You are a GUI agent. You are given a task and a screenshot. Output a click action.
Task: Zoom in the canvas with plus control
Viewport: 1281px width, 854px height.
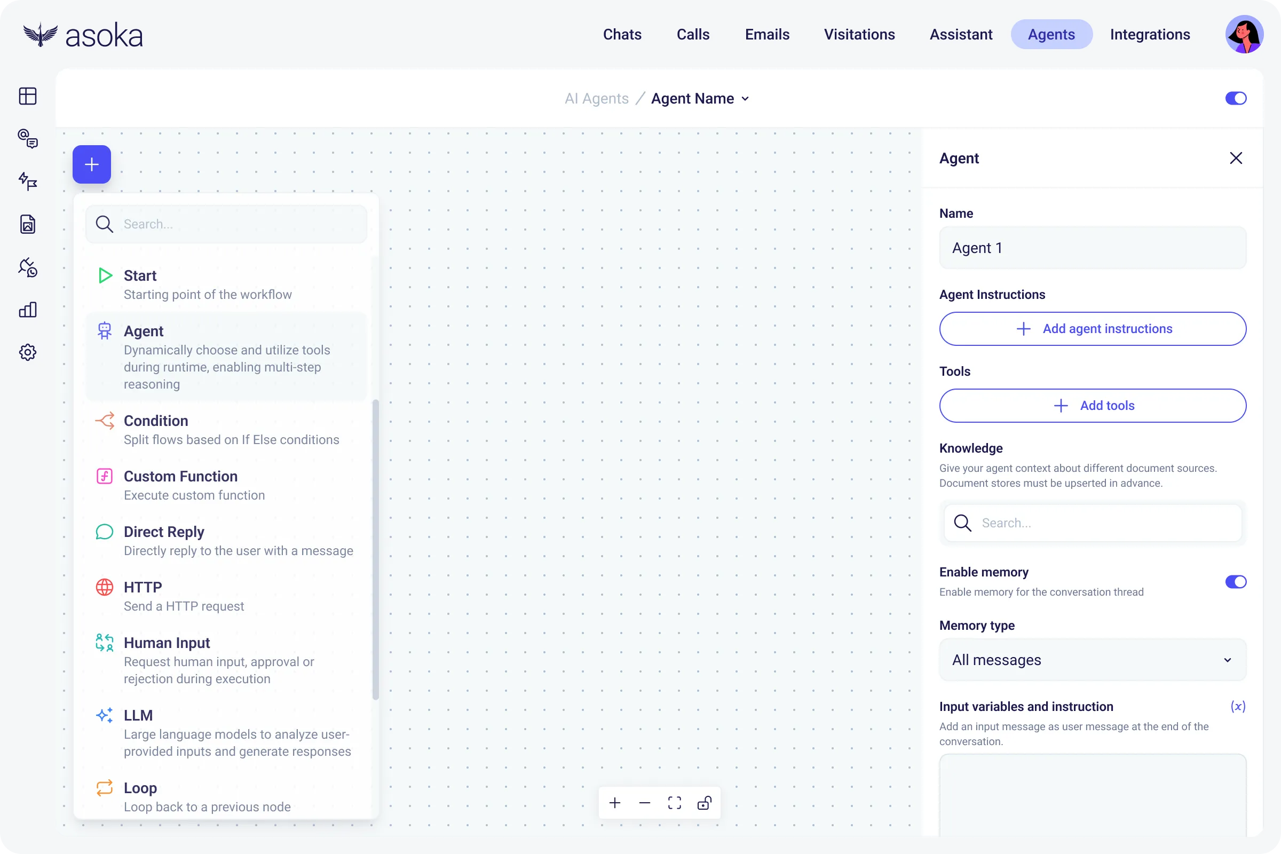tap(615, 803)
